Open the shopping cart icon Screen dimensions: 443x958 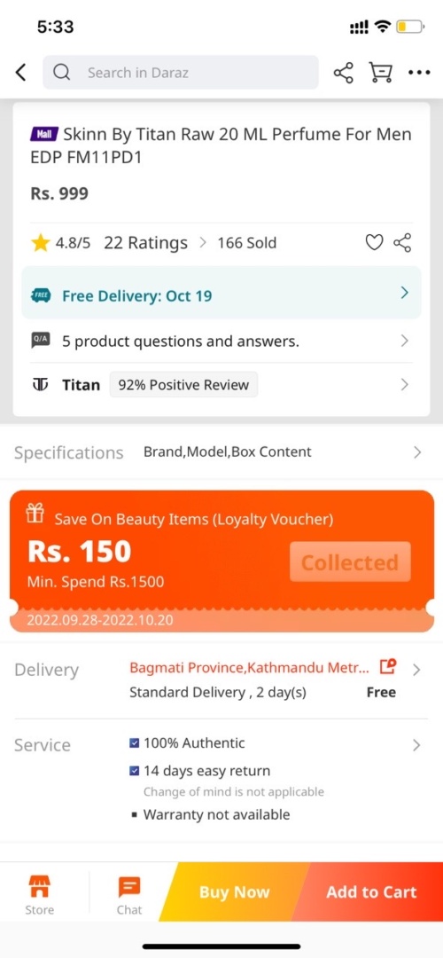380,73
